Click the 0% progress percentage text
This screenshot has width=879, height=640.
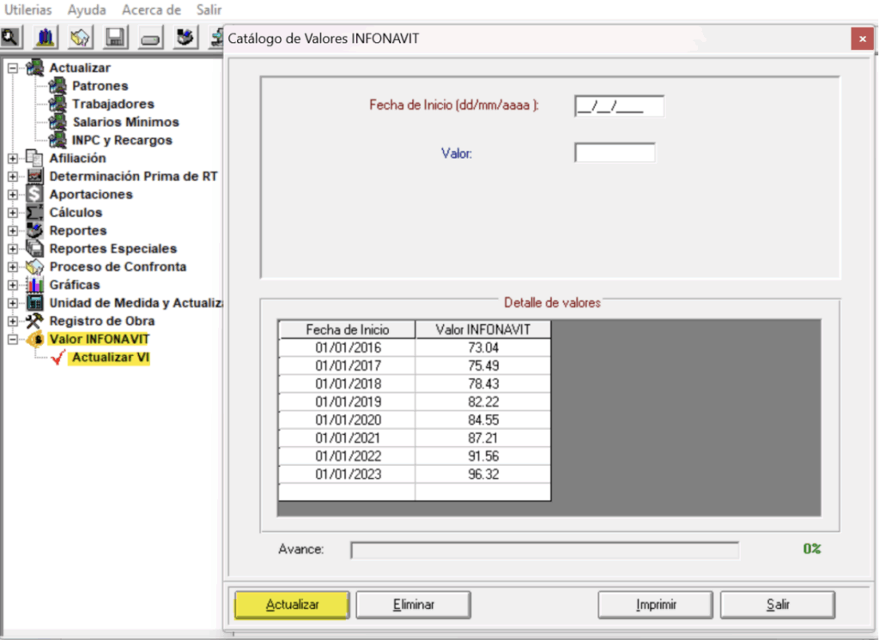[x=812, y=549]
